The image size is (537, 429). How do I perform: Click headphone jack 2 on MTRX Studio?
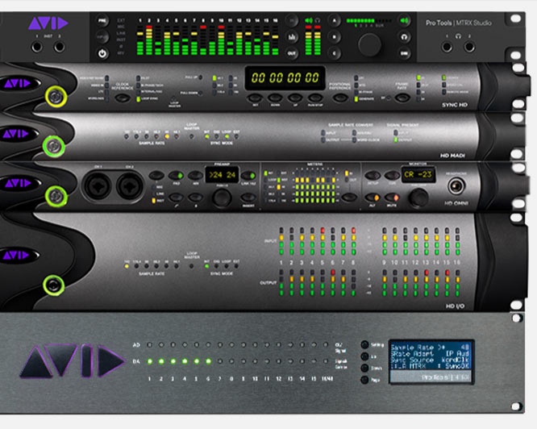point(469,47)
